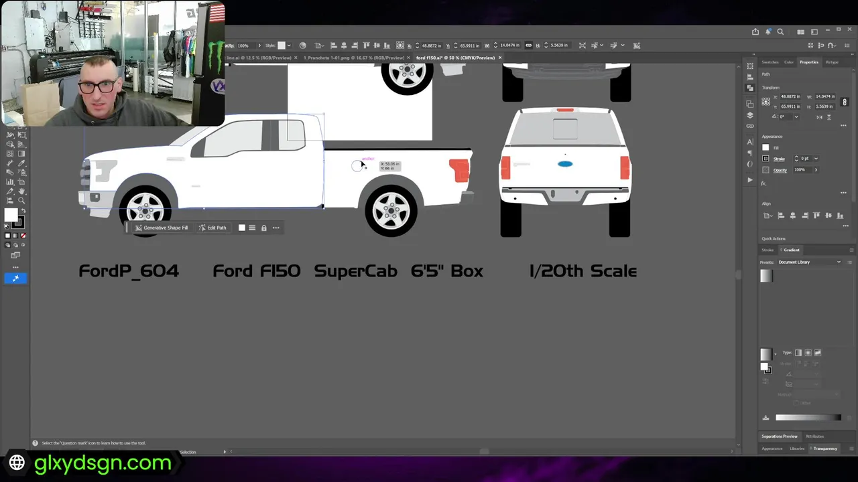Click the Opacity value field in Appearance
Image resolution: width=858 pixels, height=482 pixels.
coord(803,170)
